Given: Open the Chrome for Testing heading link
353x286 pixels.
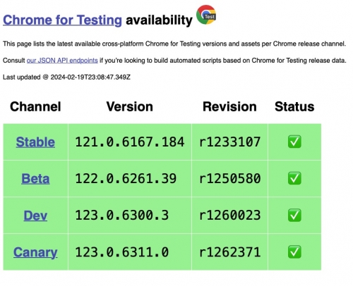Looking at the screenshot, I should 62,20.
